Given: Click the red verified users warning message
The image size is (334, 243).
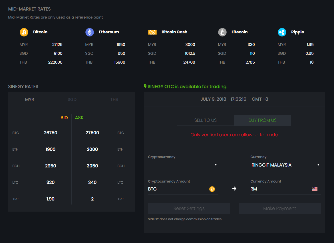Looking at the screenshot, I should coord(234,135).
